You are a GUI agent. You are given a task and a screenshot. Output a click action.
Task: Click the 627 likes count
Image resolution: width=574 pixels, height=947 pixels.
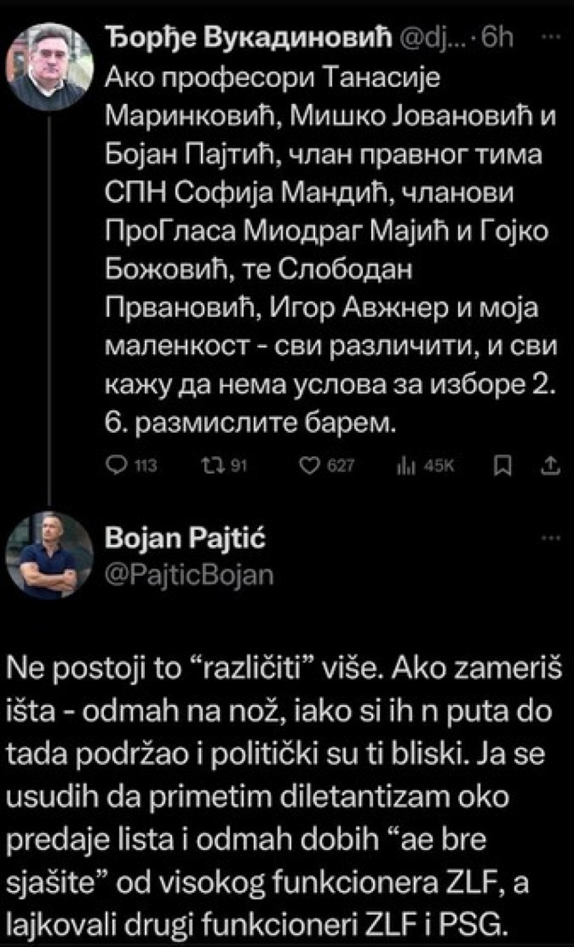341,466
